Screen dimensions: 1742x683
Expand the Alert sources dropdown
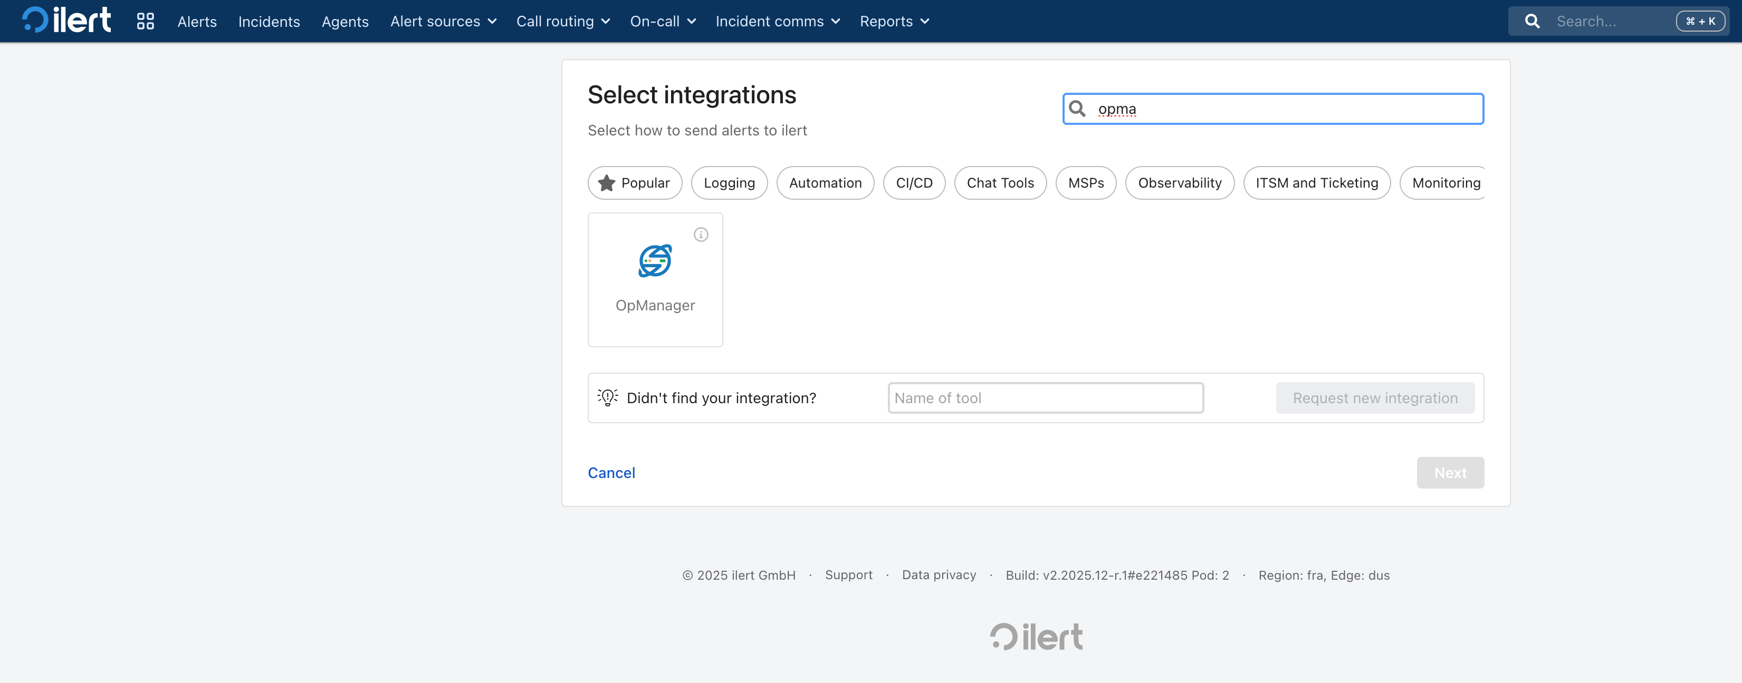tap(443, 21)
